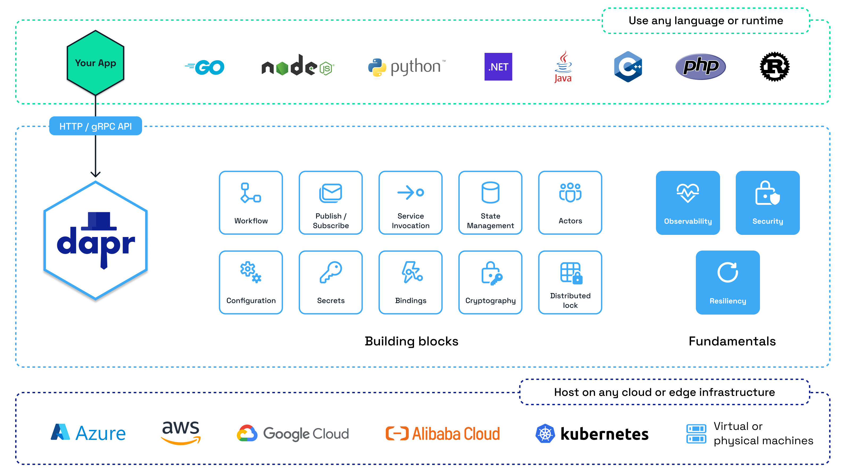Select the Publish / Subscribe block
The width and height of the screenshot is (843, 474).
(330, 202)
